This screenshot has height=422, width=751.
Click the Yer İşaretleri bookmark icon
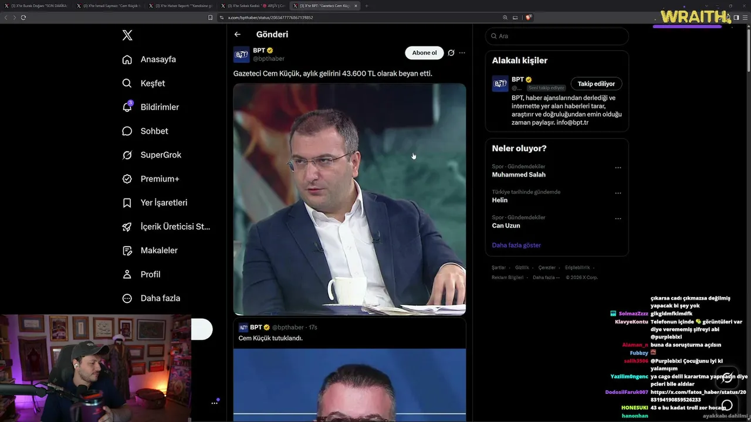[x=127, y=203]
